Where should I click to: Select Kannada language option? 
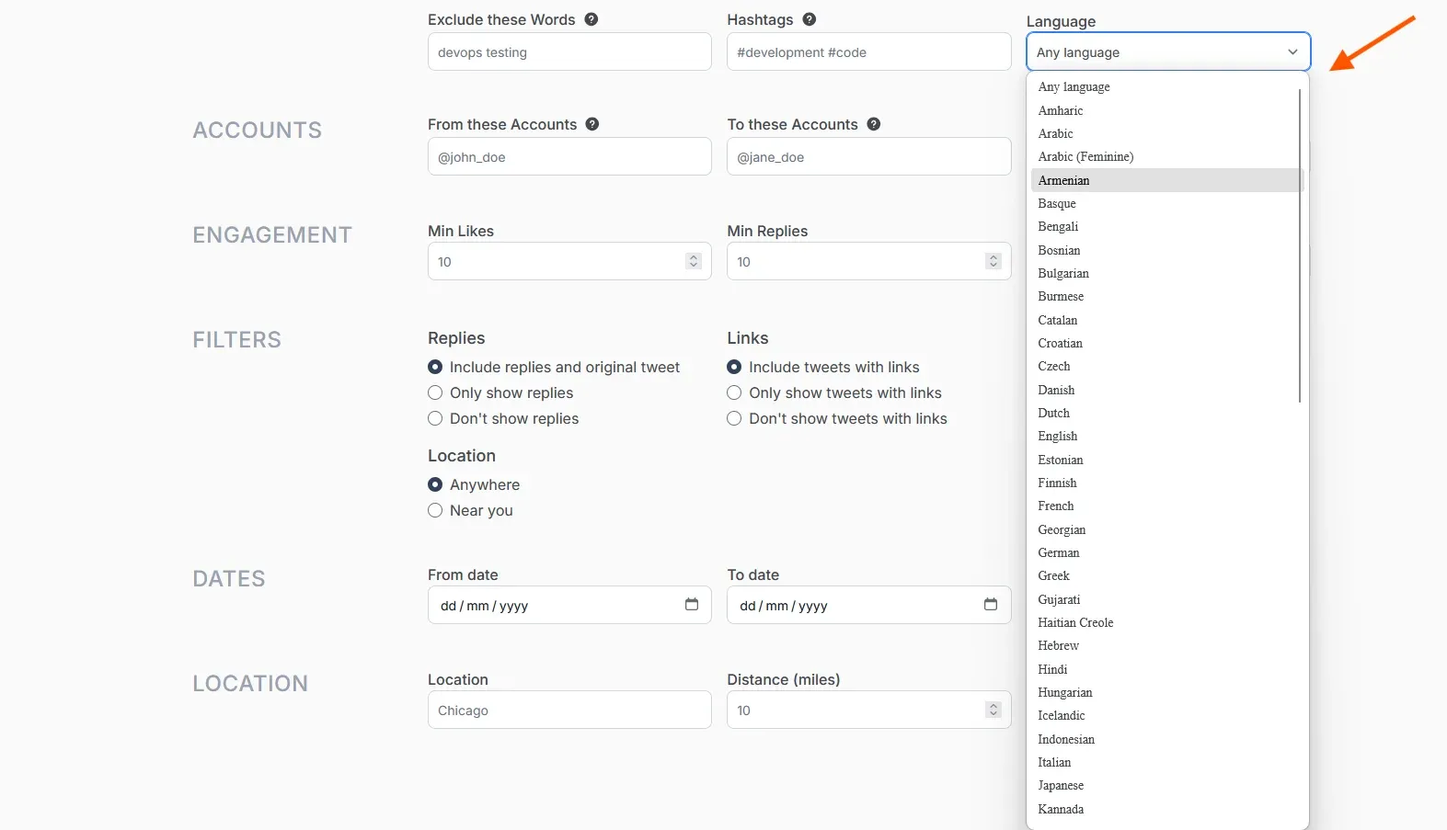[1166, 809]
